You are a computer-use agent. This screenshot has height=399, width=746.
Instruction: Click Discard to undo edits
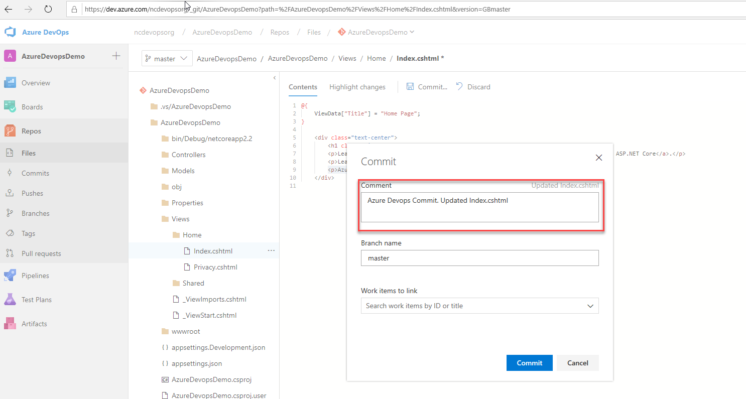click(x=473, y=87)
